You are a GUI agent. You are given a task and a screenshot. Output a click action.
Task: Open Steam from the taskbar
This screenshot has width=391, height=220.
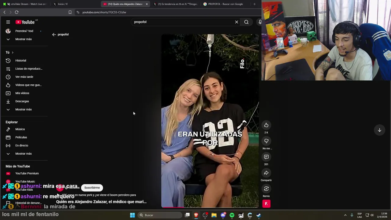click(259, 215)
